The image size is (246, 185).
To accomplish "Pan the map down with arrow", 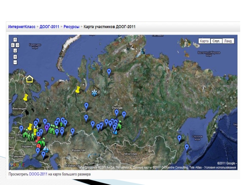I will click(15, 51).
